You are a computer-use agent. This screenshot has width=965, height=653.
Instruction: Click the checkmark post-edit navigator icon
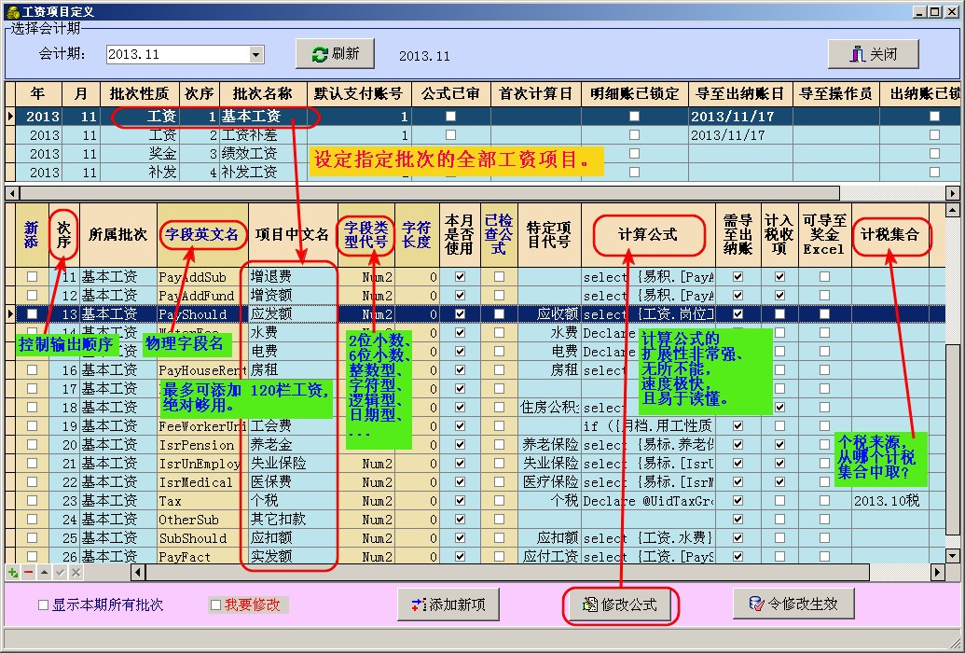pyautogui.click(x=60, y=572)
